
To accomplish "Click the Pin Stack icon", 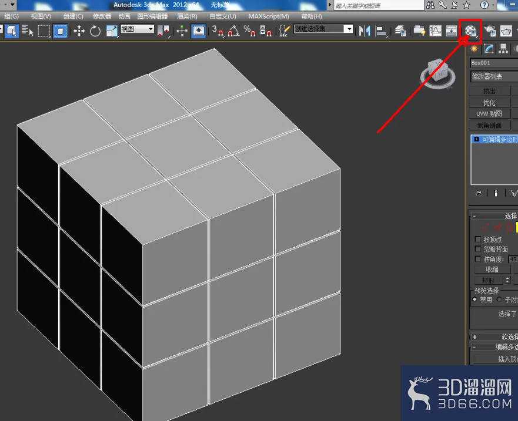I will click(479, 193).
